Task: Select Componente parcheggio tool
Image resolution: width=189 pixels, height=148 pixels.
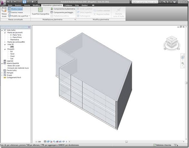Action: tap(62, 12)
